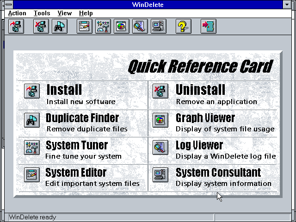
Task: Click 'Fine tune your system' text
Action: [83, 156]
